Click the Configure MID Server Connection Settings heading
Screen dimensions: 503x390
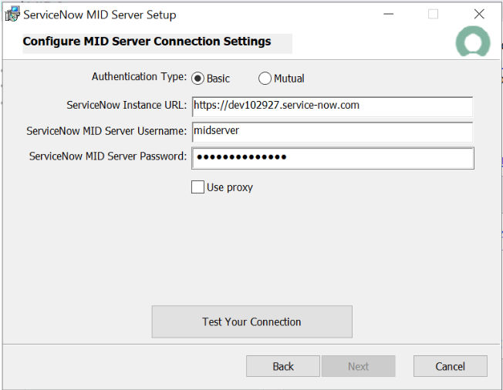147,42
